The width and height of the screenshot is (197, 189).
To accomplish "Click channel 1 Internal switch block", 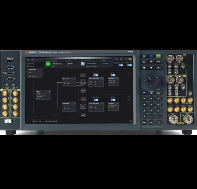I will [x=83, y=82].
